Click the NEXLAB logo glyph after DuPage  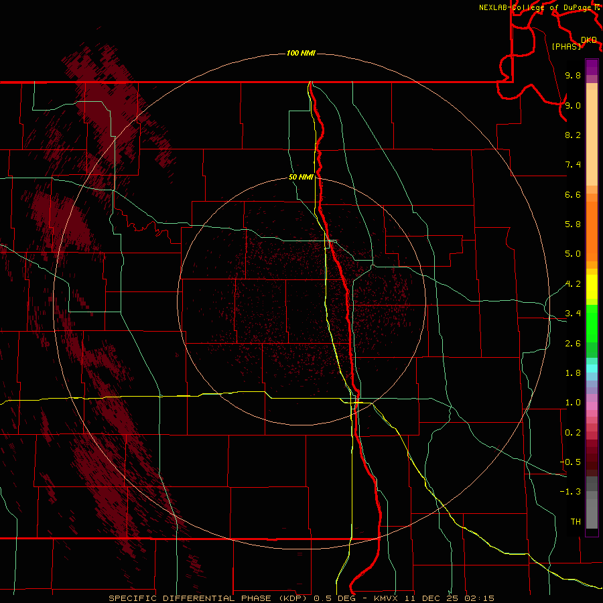click(x=597, y=7)
